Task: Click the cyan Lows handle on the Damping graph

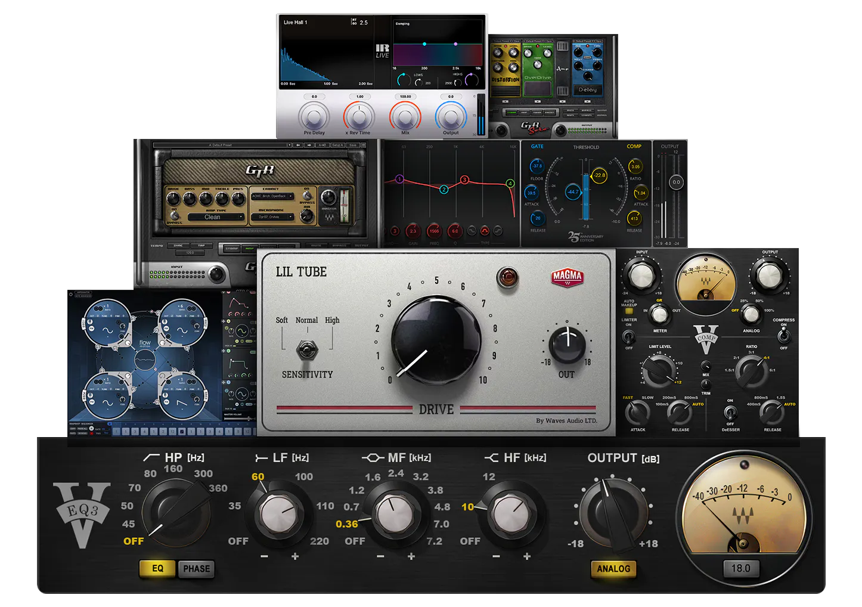Action: click(x=424, y=44)
